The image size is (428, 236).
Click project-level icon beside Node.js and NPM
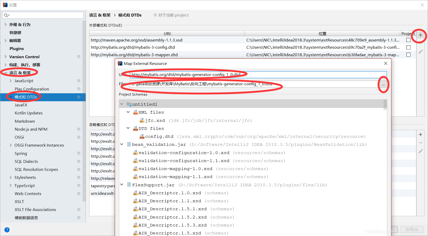coord(79,129)
